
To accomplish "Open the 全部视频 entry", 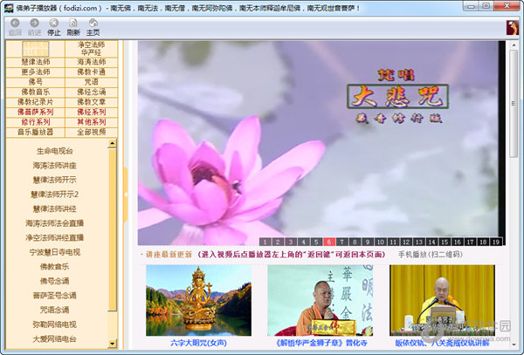I will pyautogui.click(x=91, y=132).
